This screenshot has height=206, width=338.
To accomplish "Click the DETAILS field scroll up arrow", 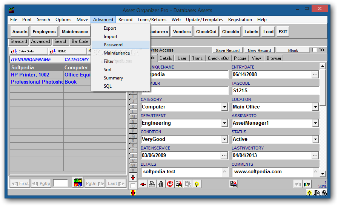I will click(224, 172).
